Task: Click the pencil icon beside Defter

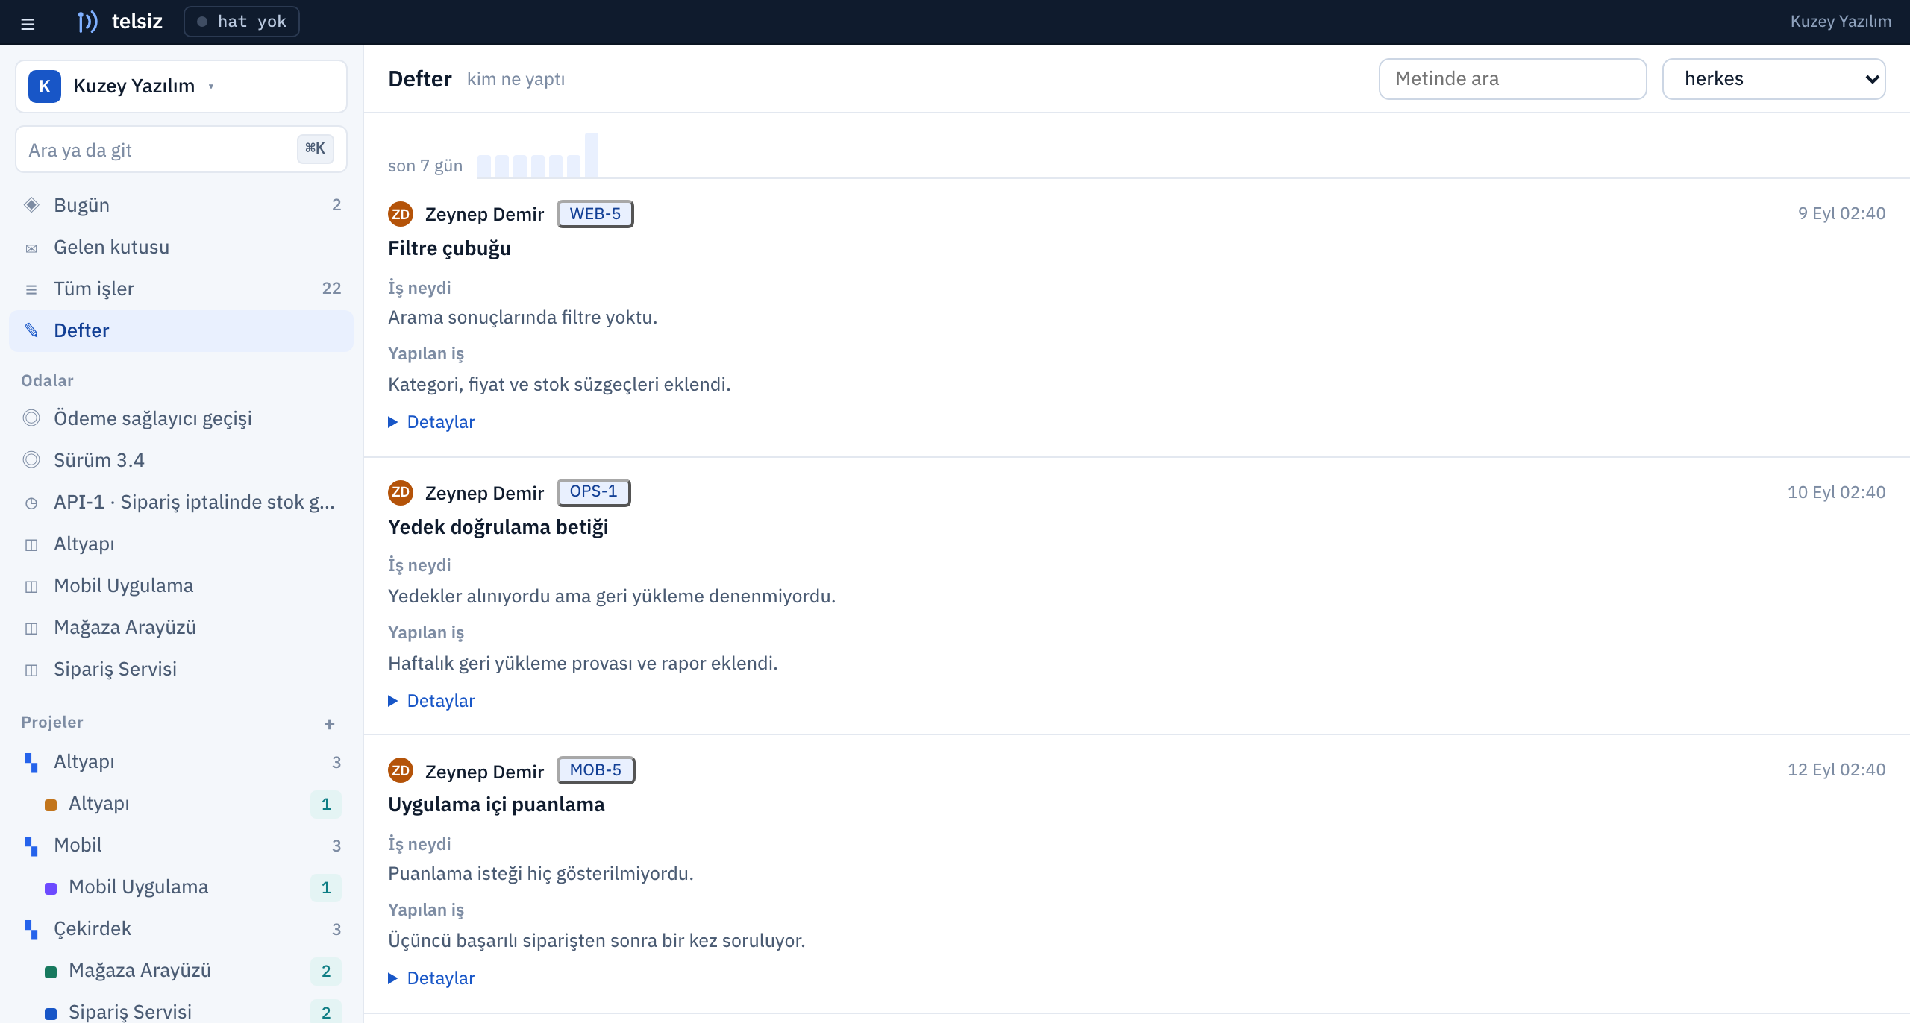Action: [x=31, y=330]
